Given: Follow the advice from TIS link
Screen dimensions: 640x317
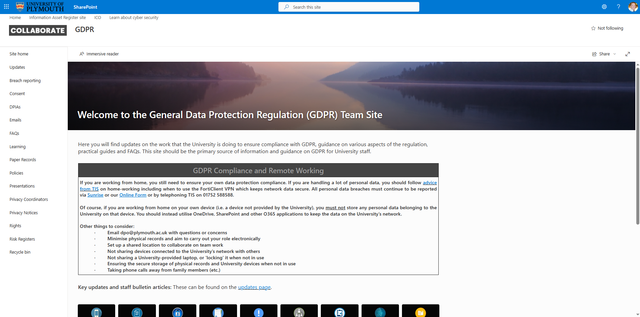Looking at the screenshot, I should [x=430, y=183].
